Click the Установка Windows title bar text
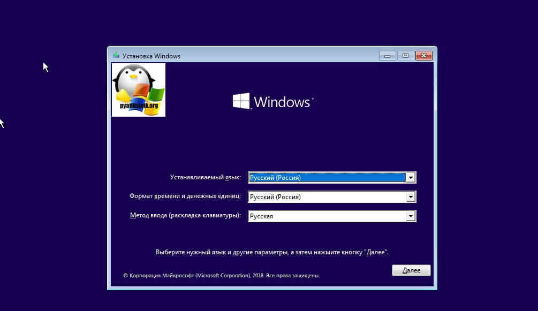 (151, 56)
